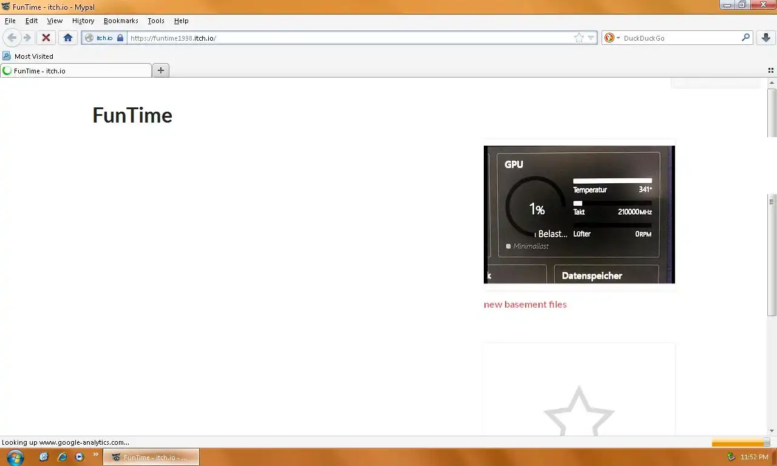Open the Help menu
The image size is (777, 466).
point(182,21)
